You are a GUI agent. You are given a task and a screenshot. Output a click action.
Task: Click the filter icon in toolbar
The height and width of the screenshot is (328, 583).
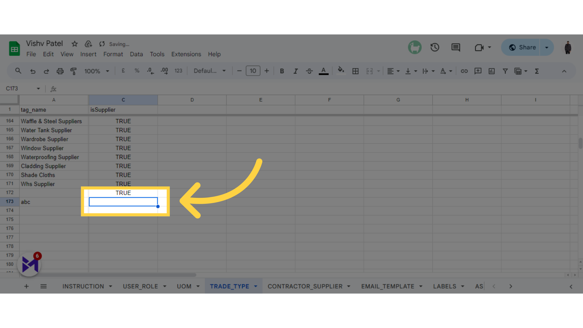tap(505, 71)
